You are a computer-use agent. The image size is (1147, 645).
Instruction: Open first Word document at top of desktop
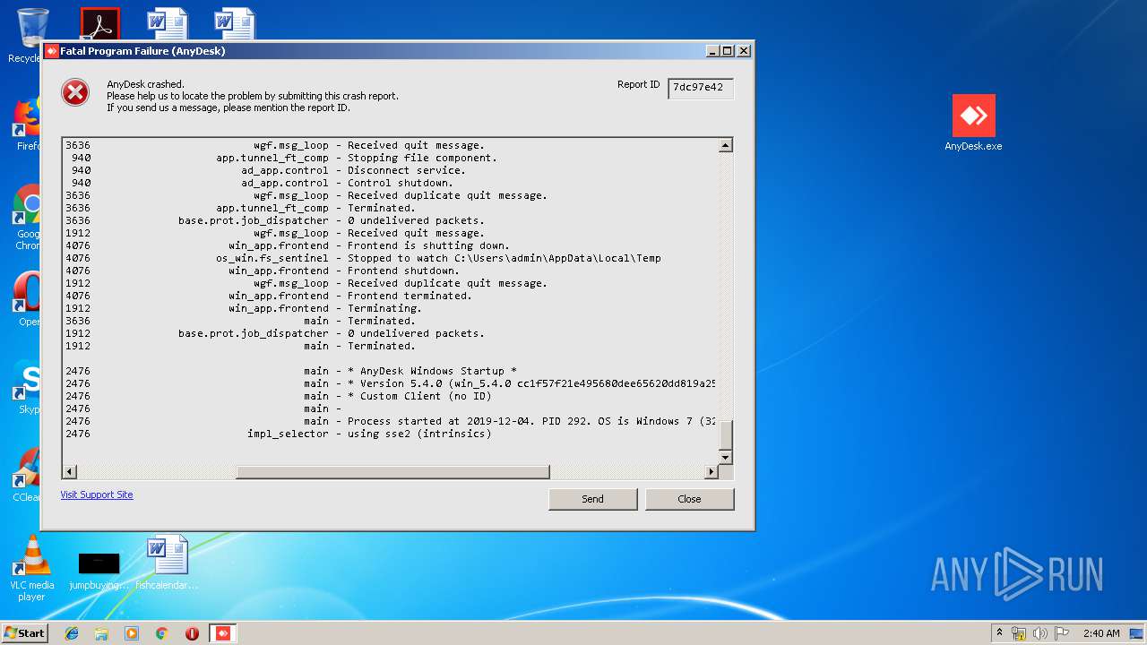168,24
